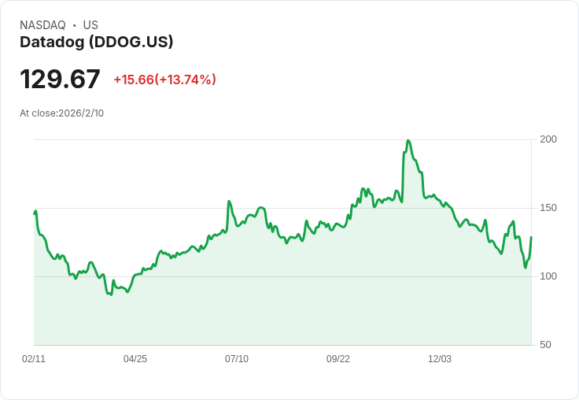579x400 pixels.
Task: Select the 100 y-axis label
Action: click(x=548, y=276)
